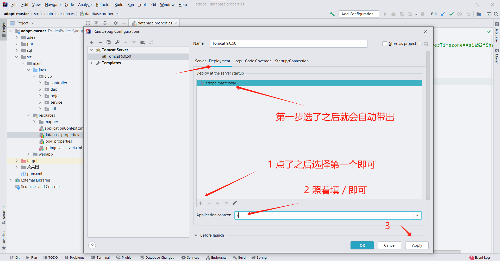The image size is (500, 261).
Task: Click the Name input field
Action: [x=289, y=44]
